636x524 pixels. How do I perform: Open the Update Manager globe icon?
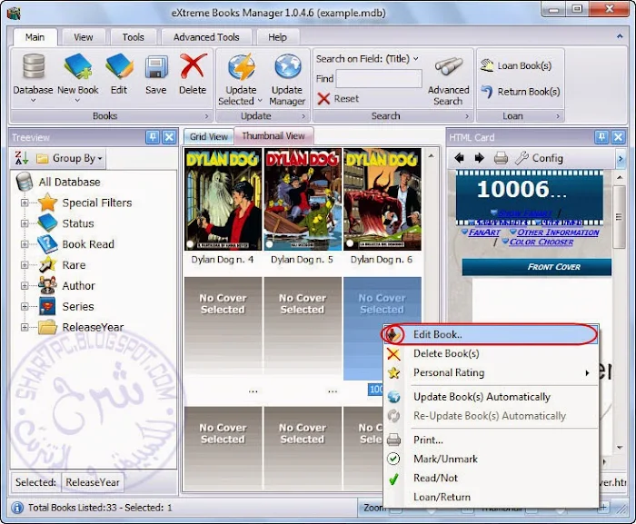(287, 67)
